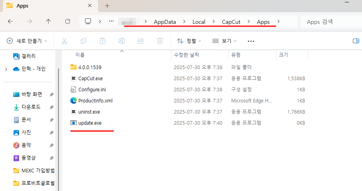Select the Configure.ini file icon
The height and width of the screenshot is (191, 362).
[73, 89]
